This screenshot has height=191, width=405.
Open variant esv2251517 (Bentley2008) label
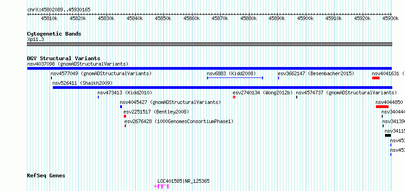click(156, 112)
